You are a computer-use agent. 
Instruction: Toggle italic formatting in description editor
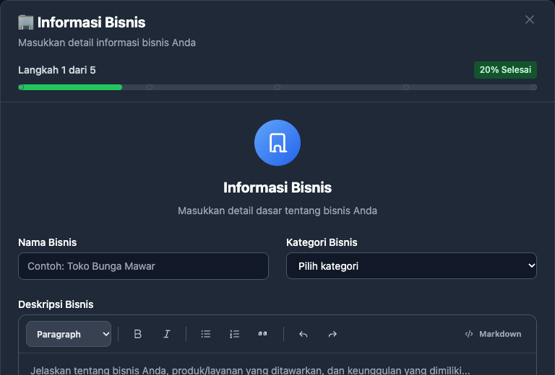pos(167,334)
